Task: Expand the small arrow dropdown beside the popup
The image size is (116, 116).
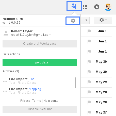Action: pos(86,20)
